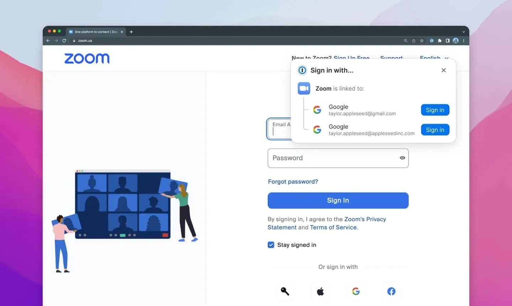The image size is (512, 306).
Task: Click the Google icon under Or sign in with
Action: click(x=356, y=291)
